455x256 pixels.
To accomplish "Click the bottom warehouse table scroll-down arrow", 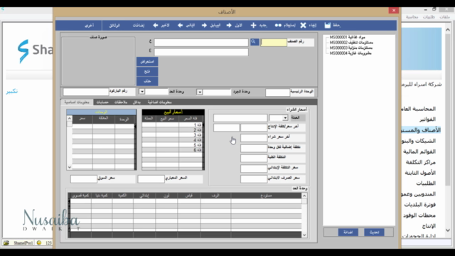I will (x=304, y=235).
